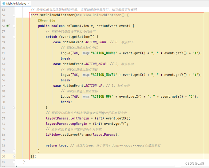Viewport: 209px width, 168px height.
Task: Click the return true statement
Action: pyautogui.click(x=57, y=146)
